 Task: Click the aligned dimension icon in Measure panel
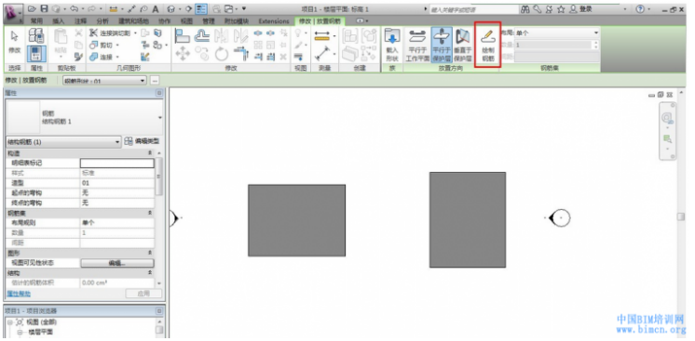321,37
